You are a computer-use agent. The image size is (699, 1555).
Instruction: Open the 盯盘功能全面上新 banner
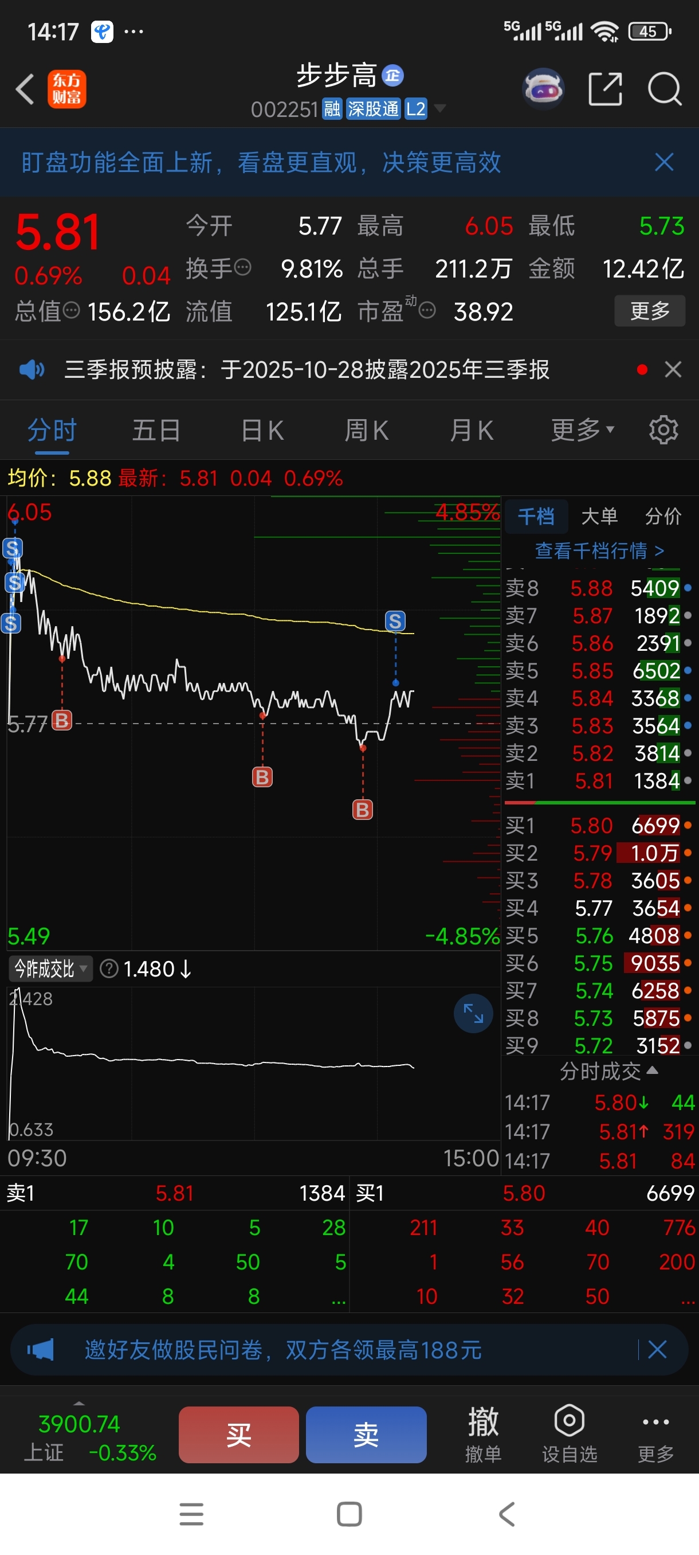[x=261, y=162]
